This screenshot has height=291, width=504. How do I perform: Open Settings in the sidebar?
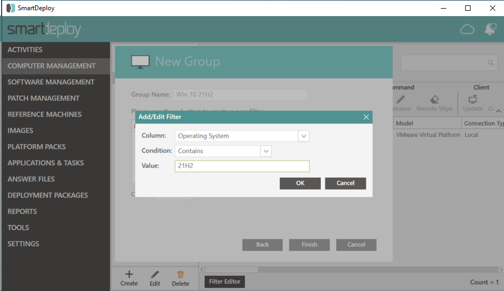(56, 244)
